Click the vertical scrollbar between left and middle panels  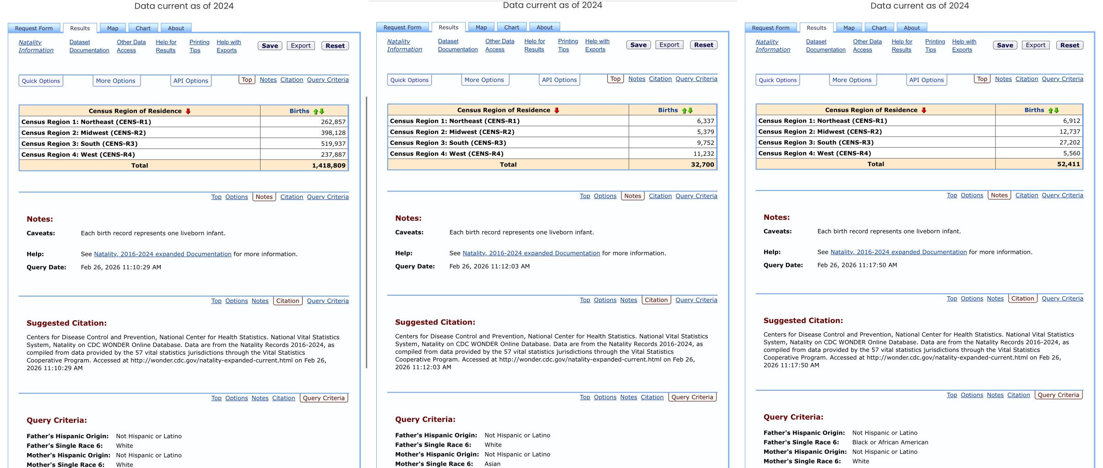coord(366,232)
